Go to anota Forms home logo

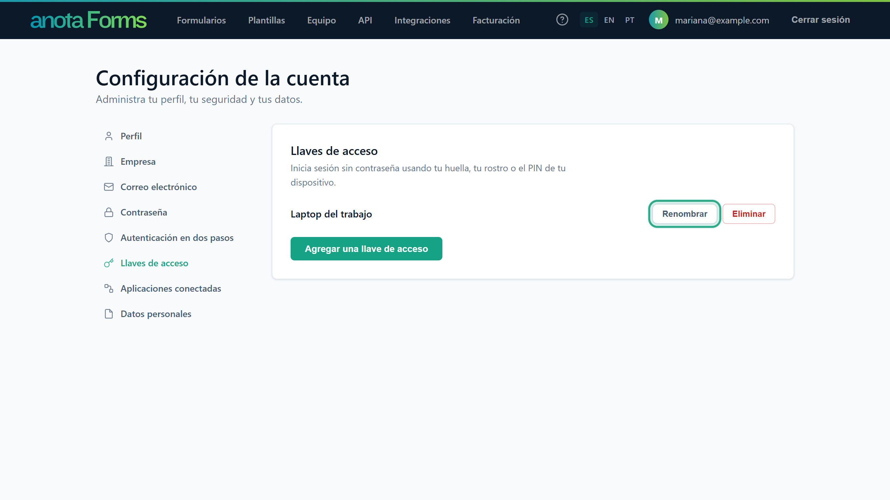89,20
